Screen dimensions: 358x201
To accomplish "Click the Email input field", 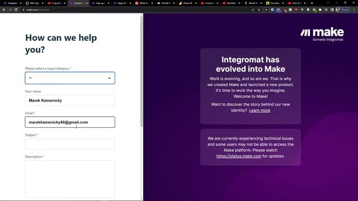I will click(70, 122).
